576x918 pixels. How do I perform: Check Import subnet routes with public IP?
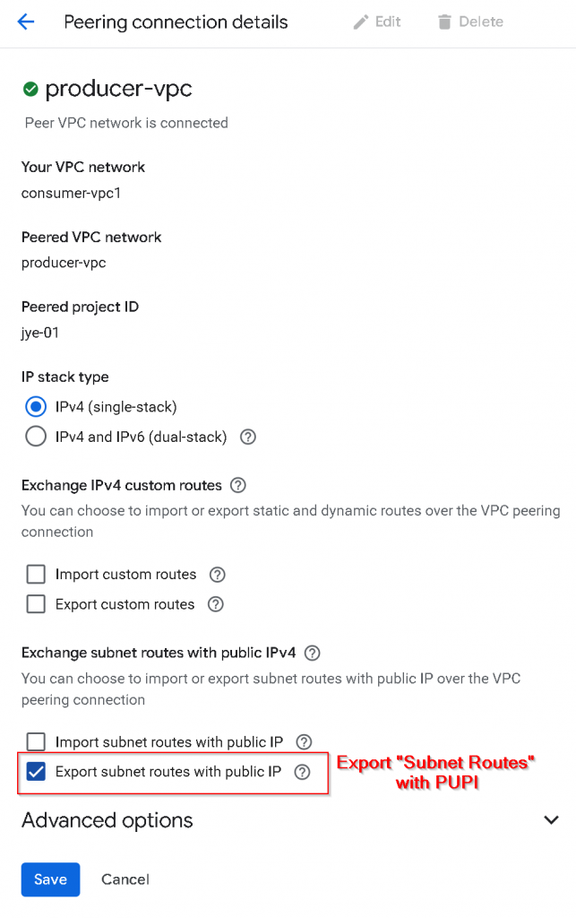[x=36, y=741]
